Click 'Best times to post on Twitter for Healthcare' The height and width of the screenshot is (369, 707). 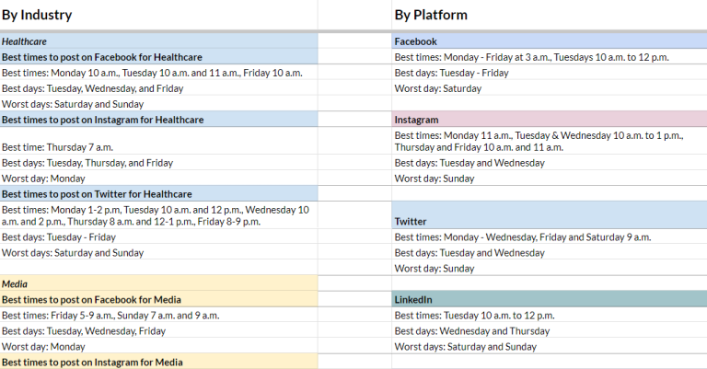coord(97,194)
